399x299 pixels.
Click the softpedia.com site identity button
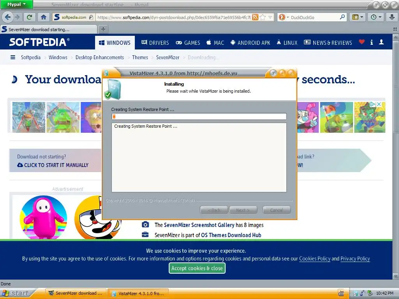click(74, 17)
